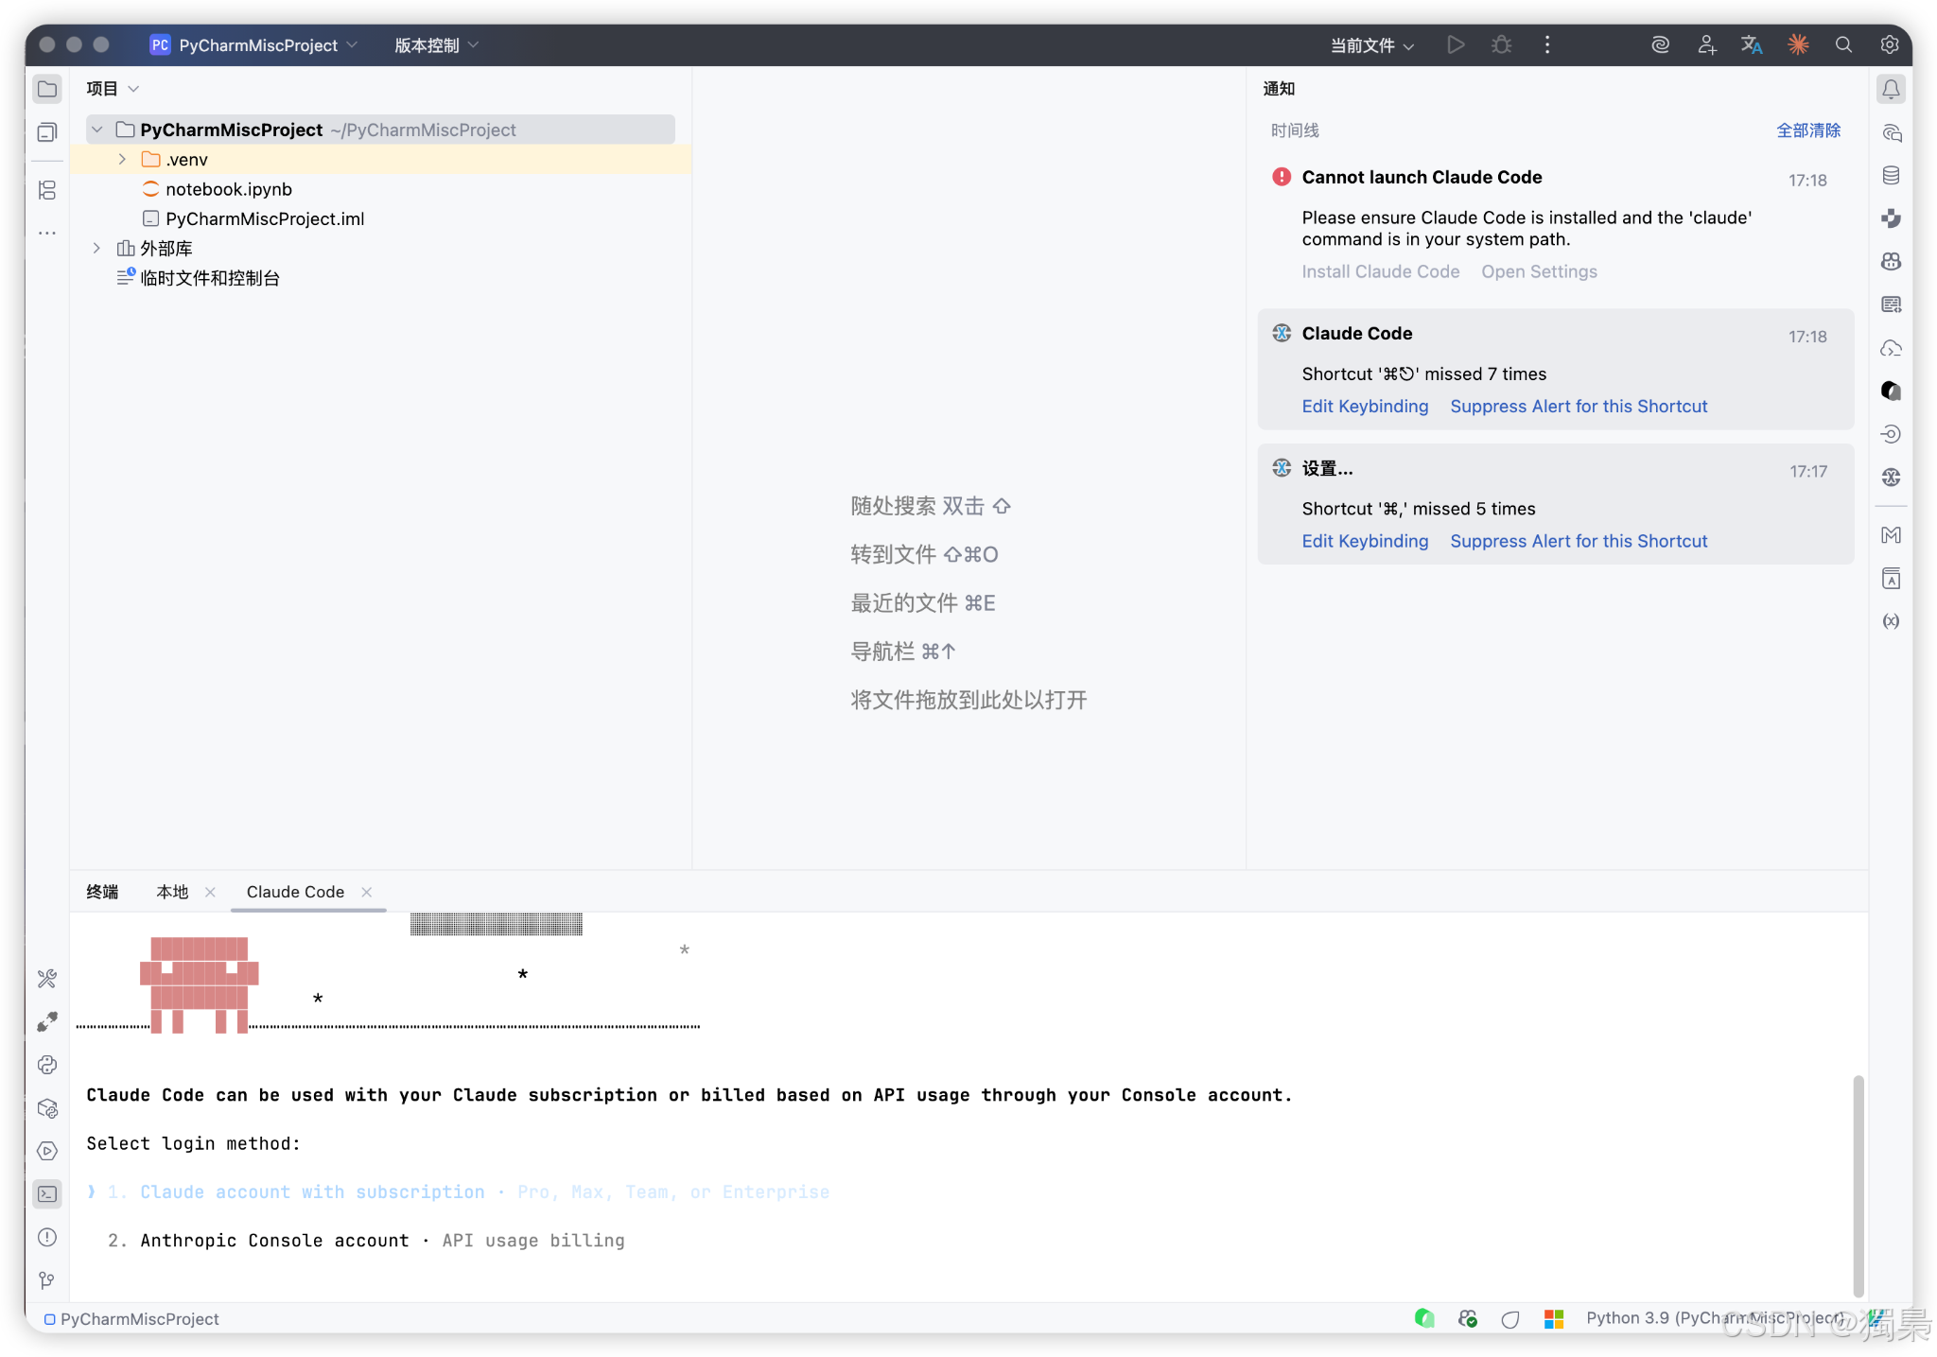This screenshot has width=1937, height=1357.
Task: Click Install Claude Code link
Action: pos(1380,271)
